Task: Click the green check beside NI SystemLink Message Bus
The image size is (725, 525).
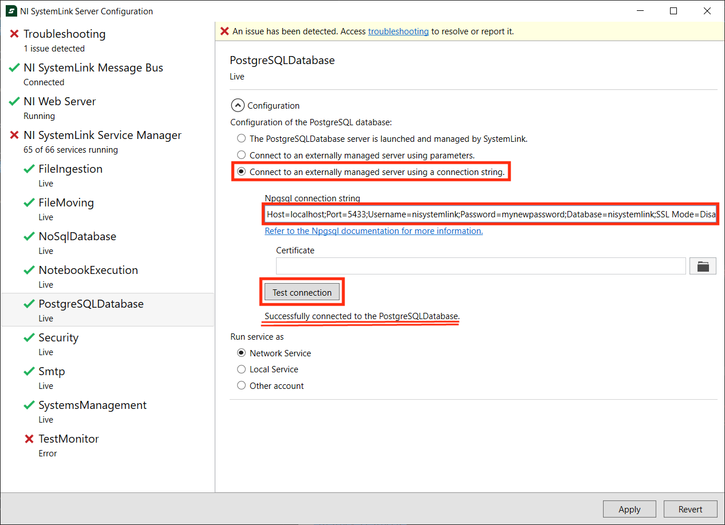Action: click(14, 68)
